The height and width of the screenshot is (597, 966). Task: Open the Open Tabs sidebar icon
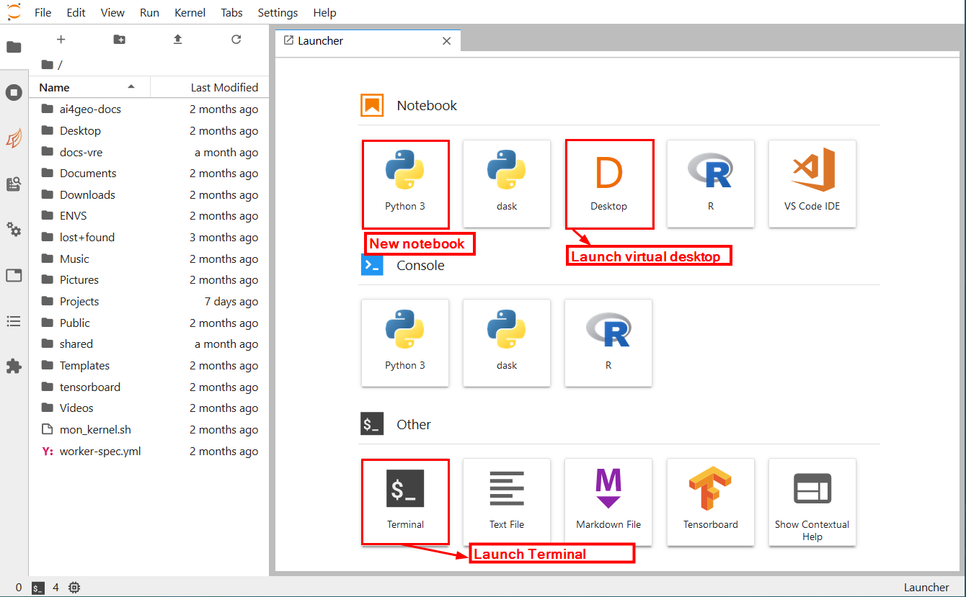(x=14, y=275)
